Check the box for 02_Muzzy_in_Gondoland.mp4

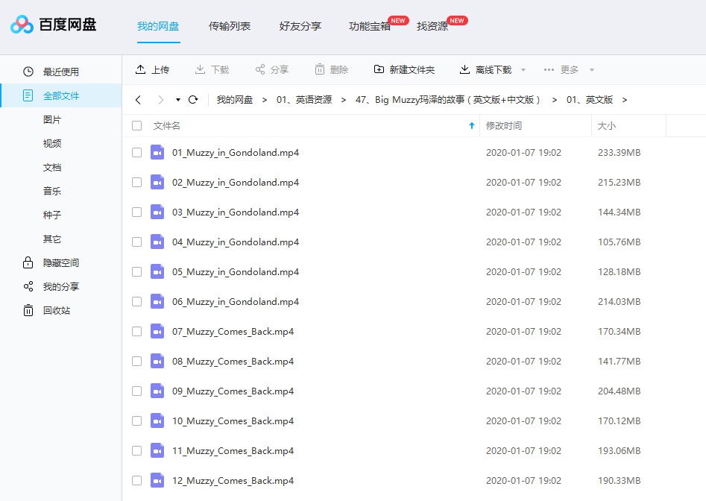point(137,183)
